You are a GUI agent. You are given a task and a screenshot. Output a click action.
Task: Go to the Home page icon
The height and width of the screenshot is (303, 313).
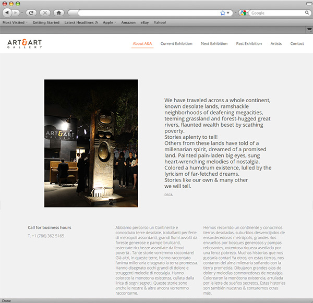(58, 13)
